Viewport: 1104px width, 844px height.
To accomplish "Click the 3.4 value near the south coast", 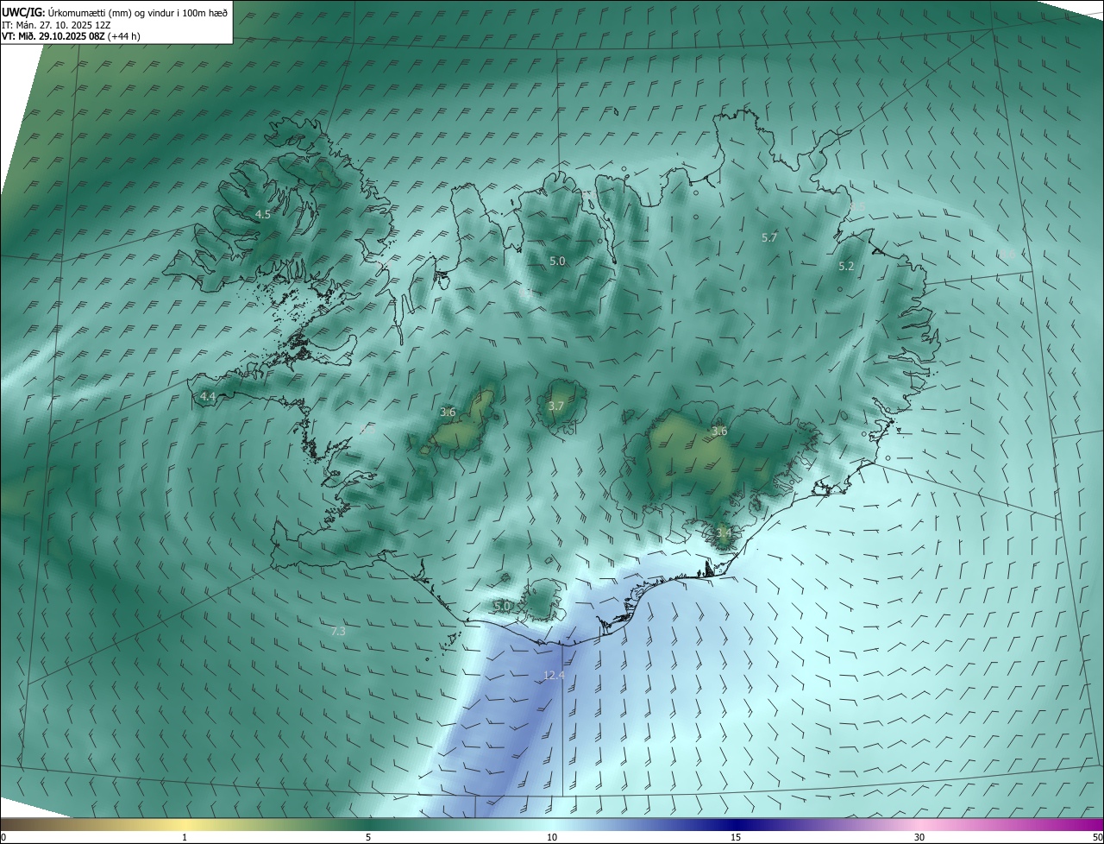I will pos(723,533).
